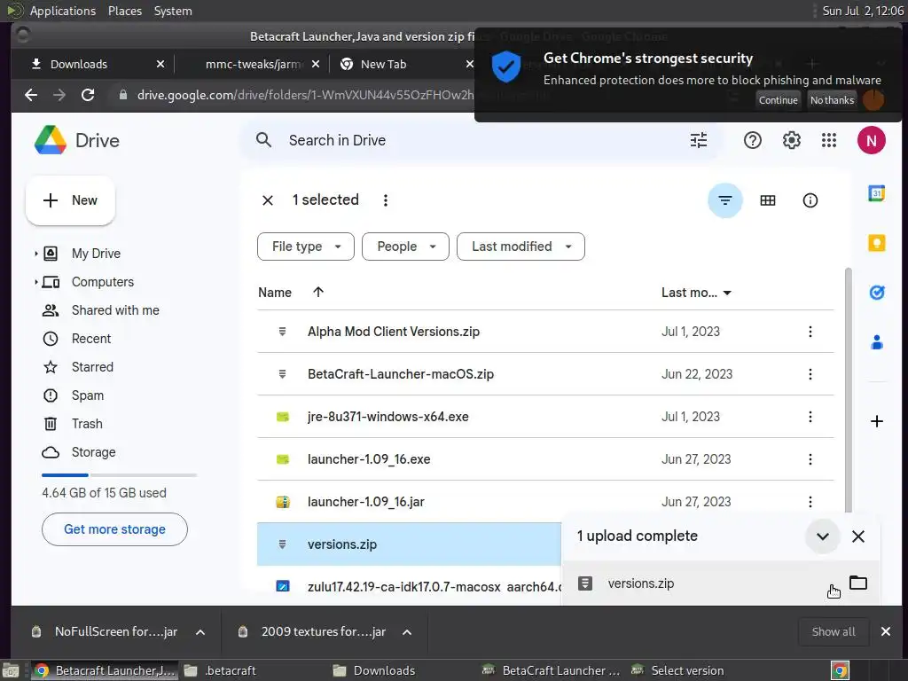Screen dimensions: 908x681
Task: Go forward in Chrome
Action: [x=59, y=94]
